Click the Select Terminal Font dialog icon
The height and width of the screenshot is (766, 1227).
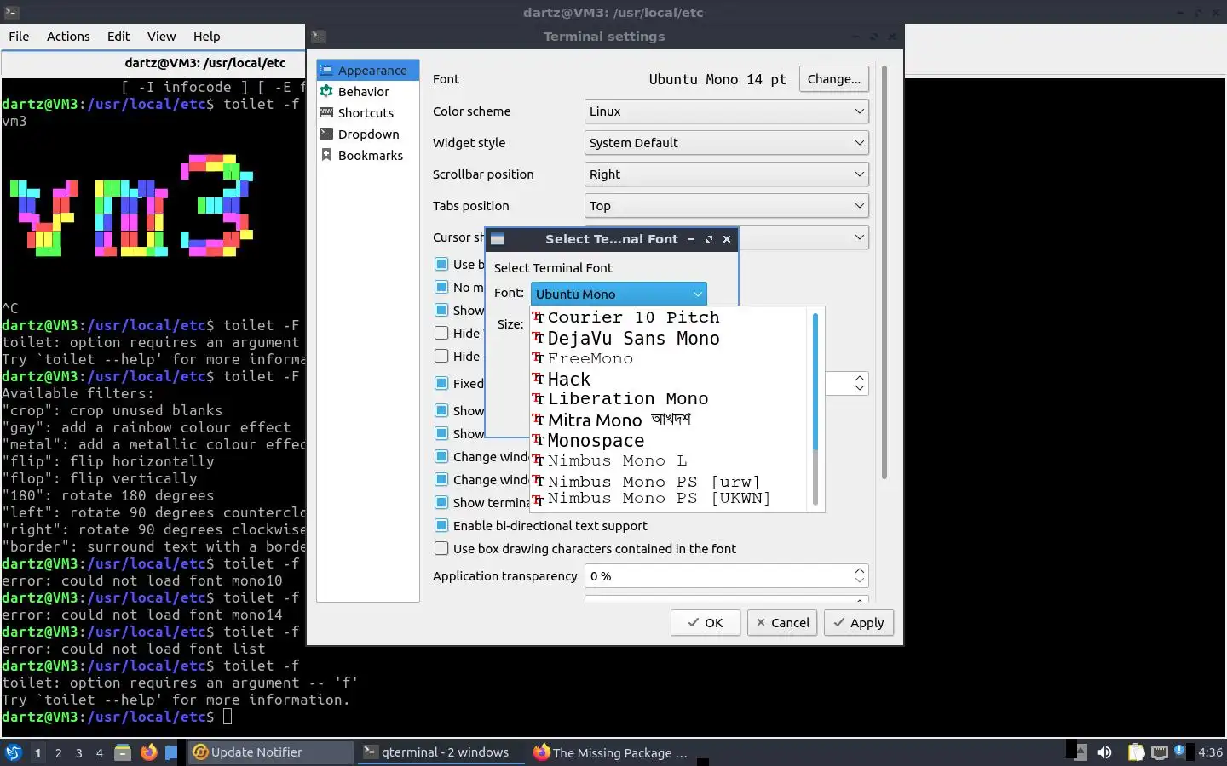tap(498, 239)
